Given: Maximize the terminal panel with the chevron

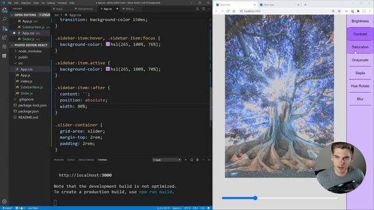Looking at the screenshot, I should pos(203,160).
